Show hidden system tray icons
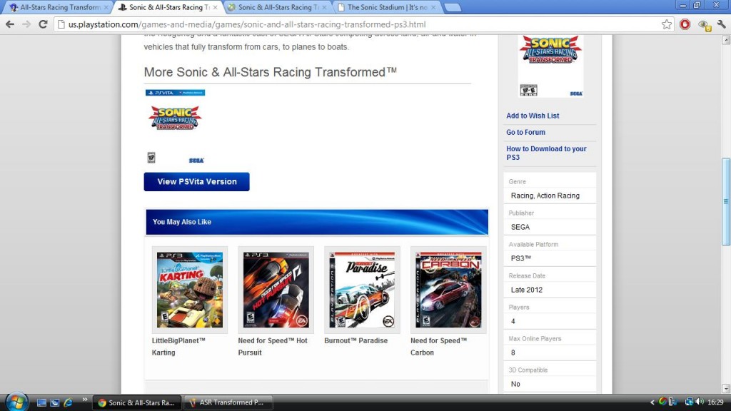Image resolution: width=731 pixels, height=411 pixels. (652, 402)
